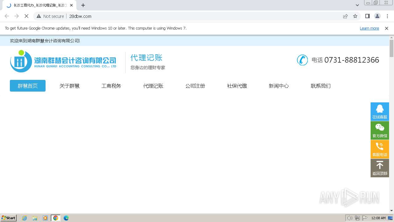
Task: Open the browser side panel icon
Action: click(x=367, y=16)
